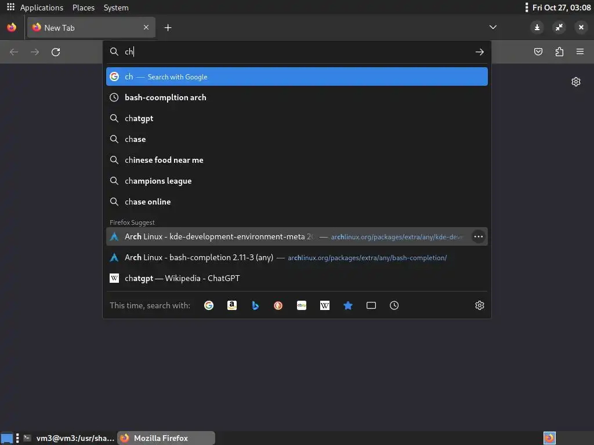Open the System menu
Viewport: 594px width, 445px height.
point(116,8)
